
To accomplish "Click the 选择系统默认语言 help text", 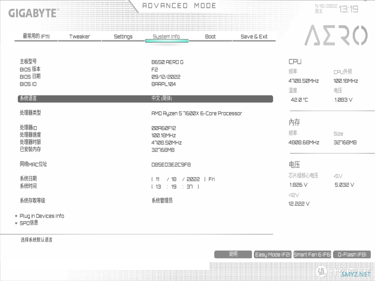I will click(x=36, y=240).
